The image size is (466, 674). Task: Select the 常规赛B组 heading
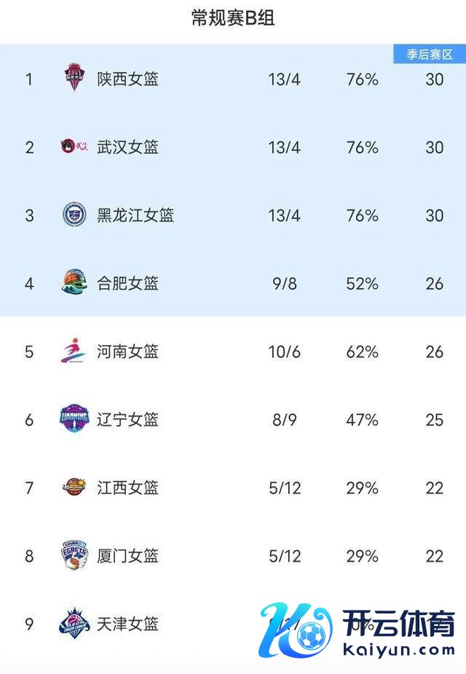tap(233, 19)
